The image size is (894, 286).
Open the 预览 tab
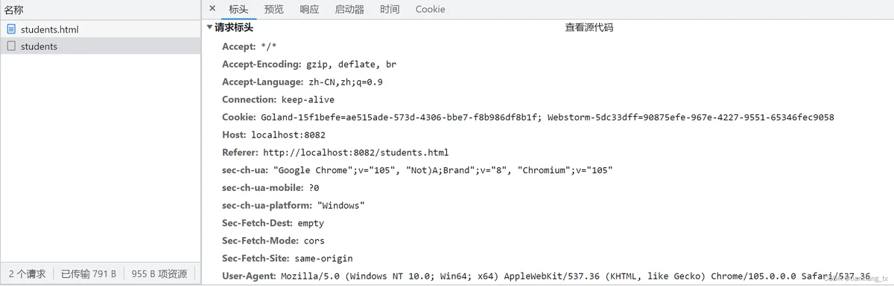click(274, 10)
